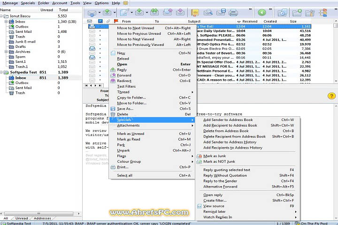The width and height of the screenshot is (338, 225).
Task: Choose Mark as Unread from context menu
Action: point(152,134)
